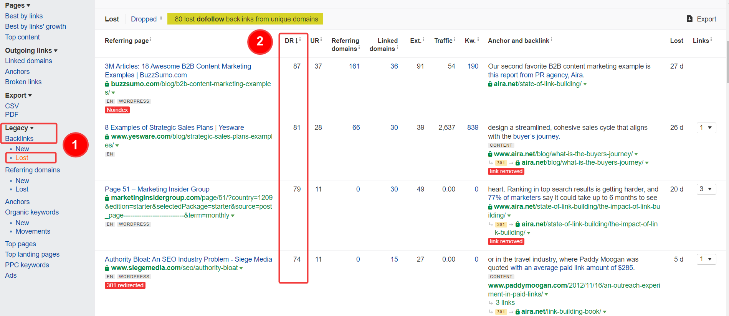This screenshot has height=316, width=729.
Task: Open the 3M Articles BuzzSumo page title
Action: (178, 70)
